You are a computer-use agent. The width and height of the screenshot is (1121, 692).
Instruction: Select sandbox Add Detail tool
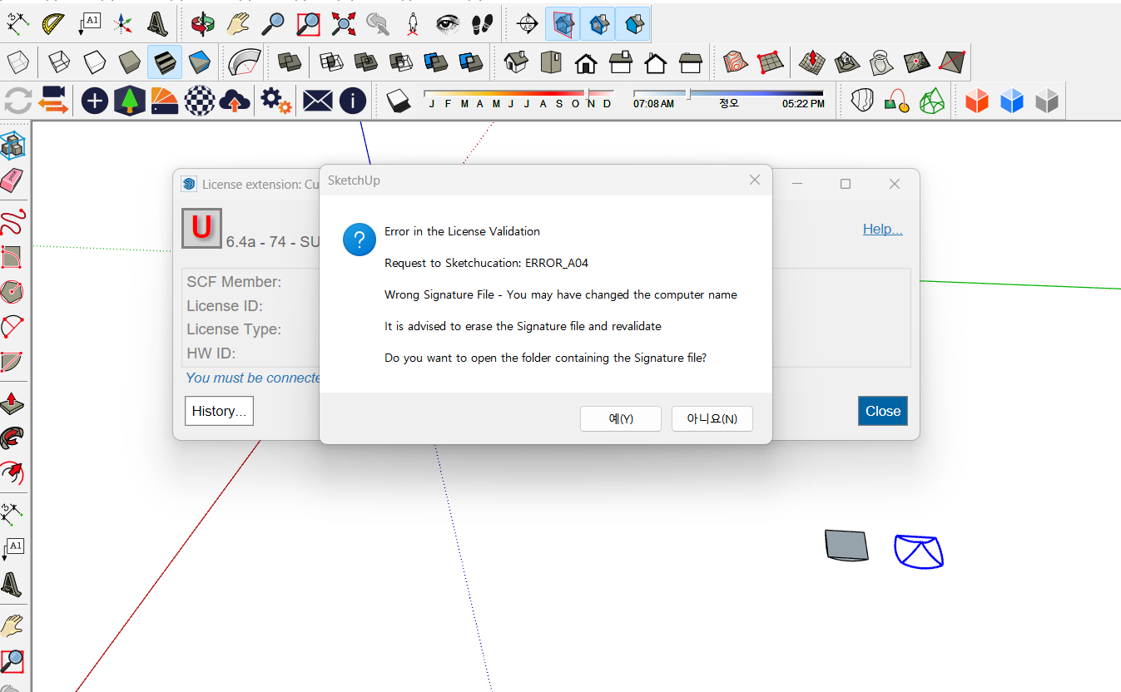tap(917, 62)
